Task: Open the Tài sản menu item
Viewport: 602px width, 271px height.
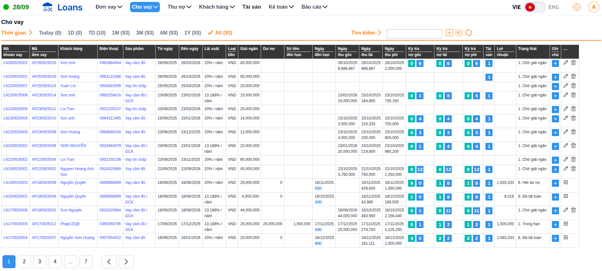Action: 251,7
